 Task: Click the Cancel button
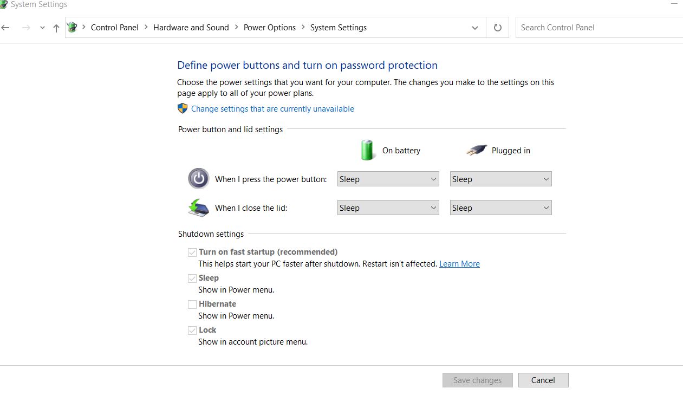point(543,380)
